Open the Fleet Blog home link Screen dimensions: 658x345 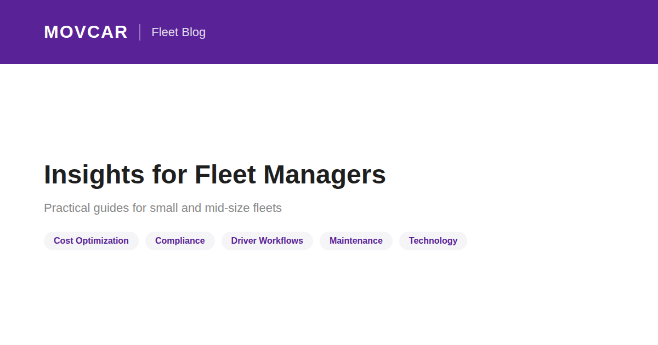click(x=179, y=32)
